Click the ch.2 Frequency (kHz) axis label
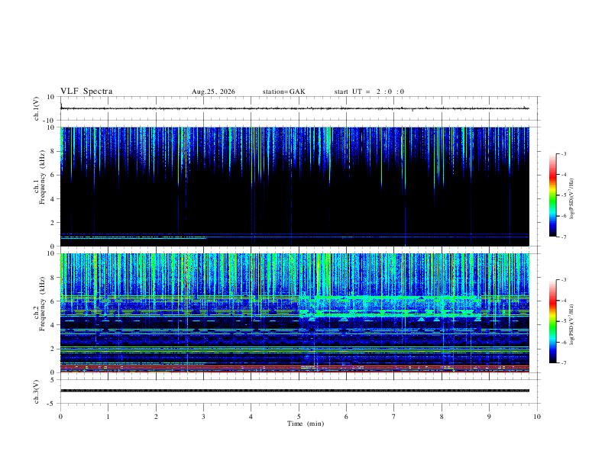Image resolution: width=605 pixels, height=467 pixels. [39, 313]
